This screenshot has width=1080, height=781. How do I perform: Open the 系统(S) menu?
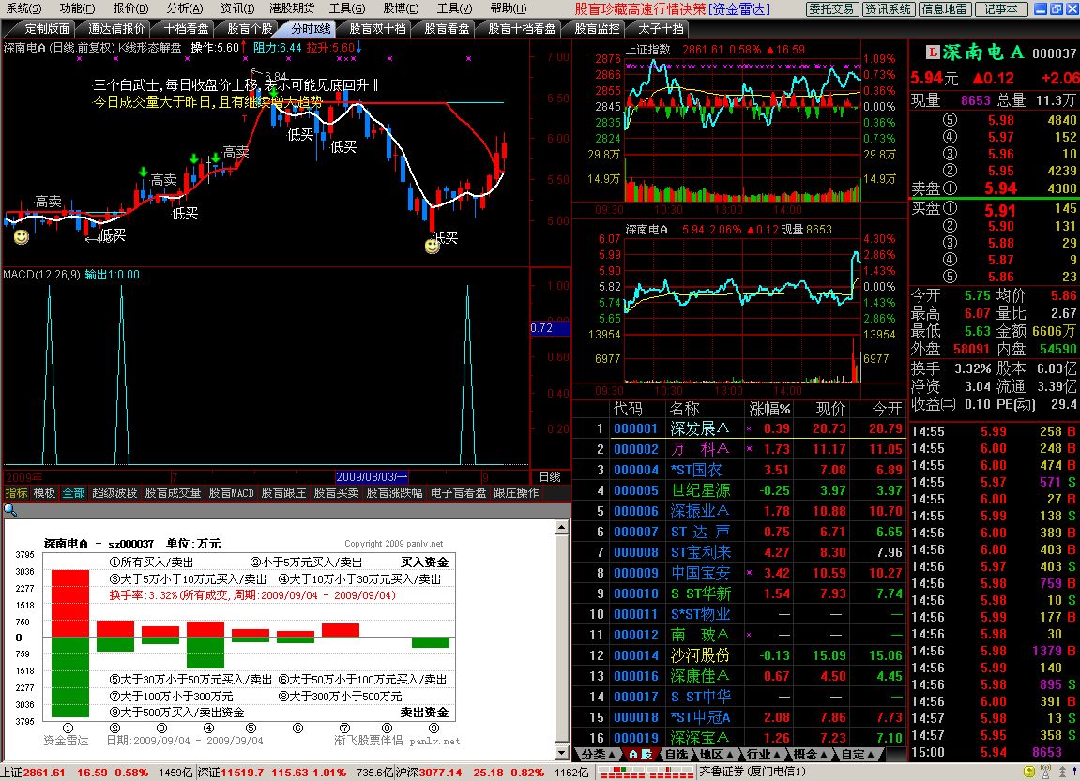tap(23, 8)
